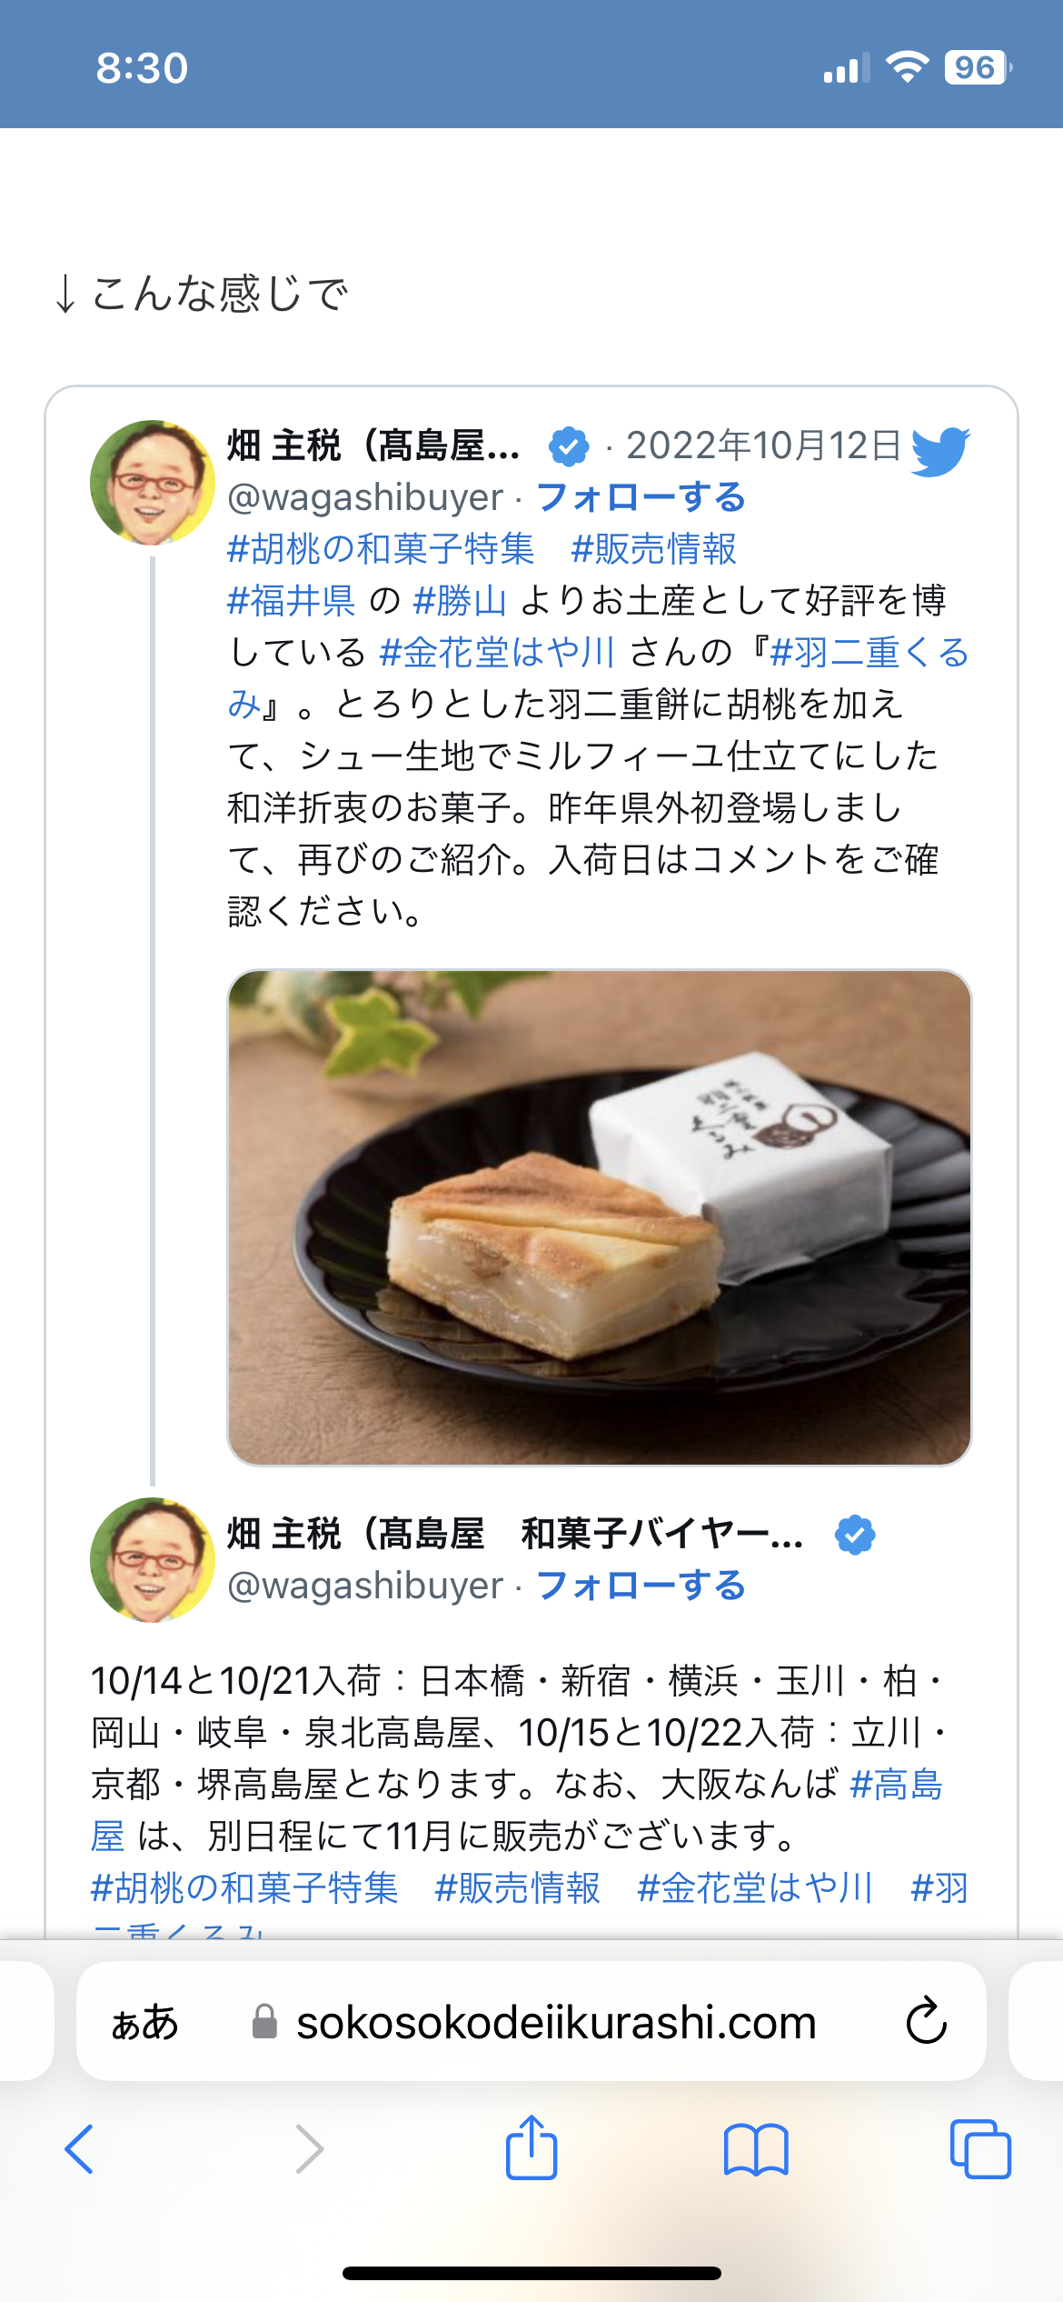The image size is (1063, 2302).
Task: Tap the first tweet's profile avatar
Action: coord(153,482)
